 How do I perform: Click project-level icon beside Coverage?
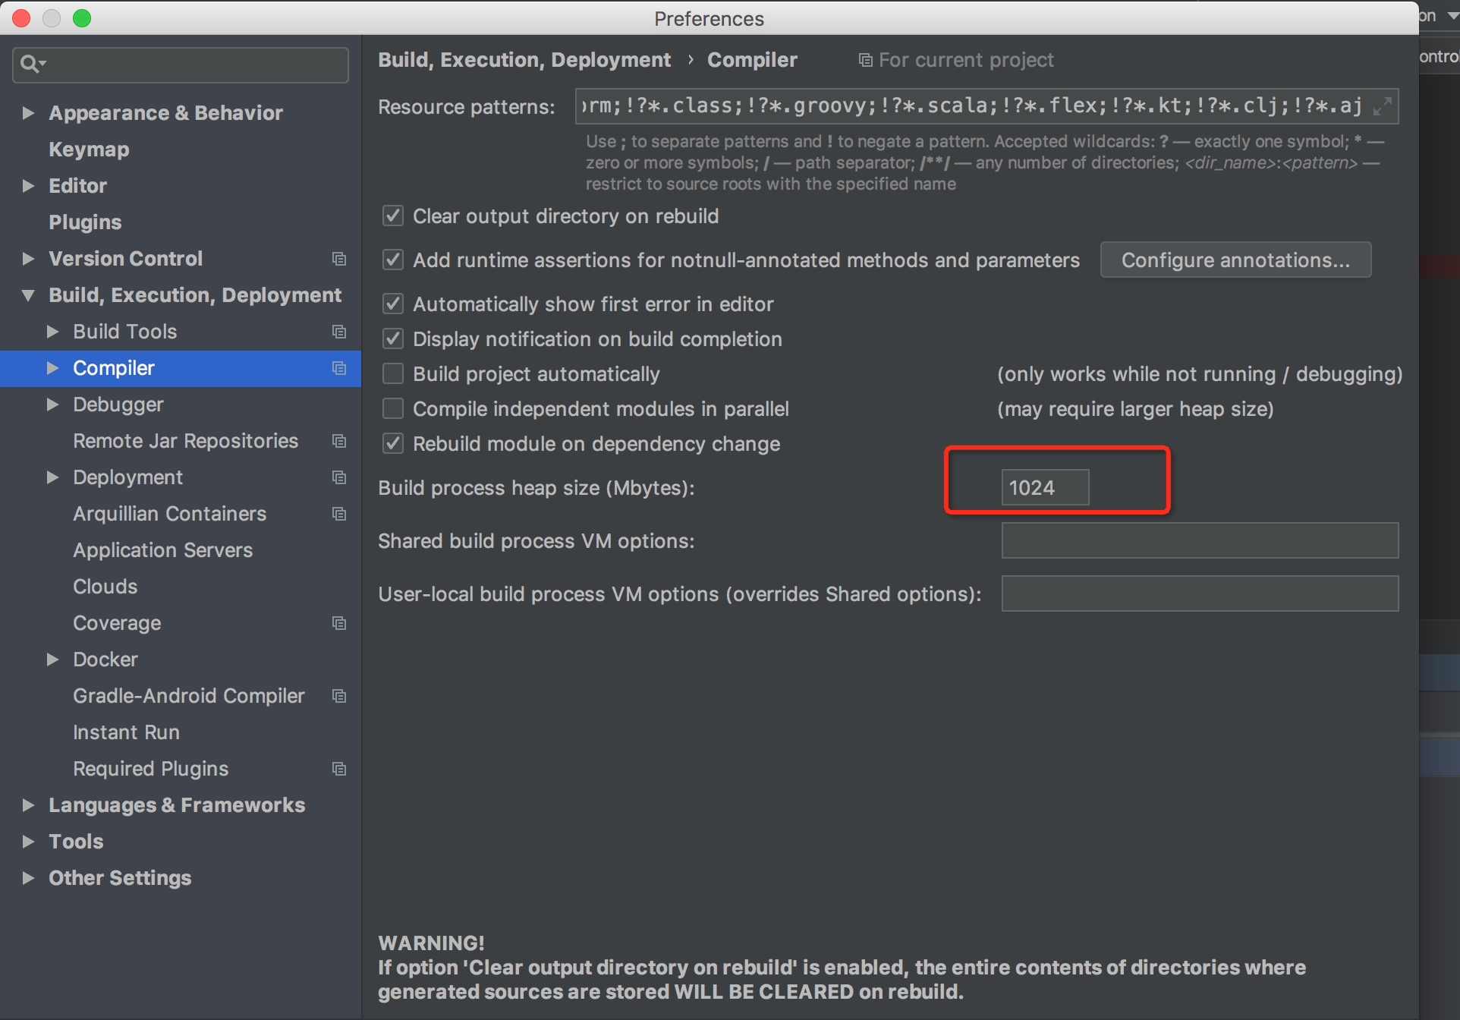click(339, 623)
